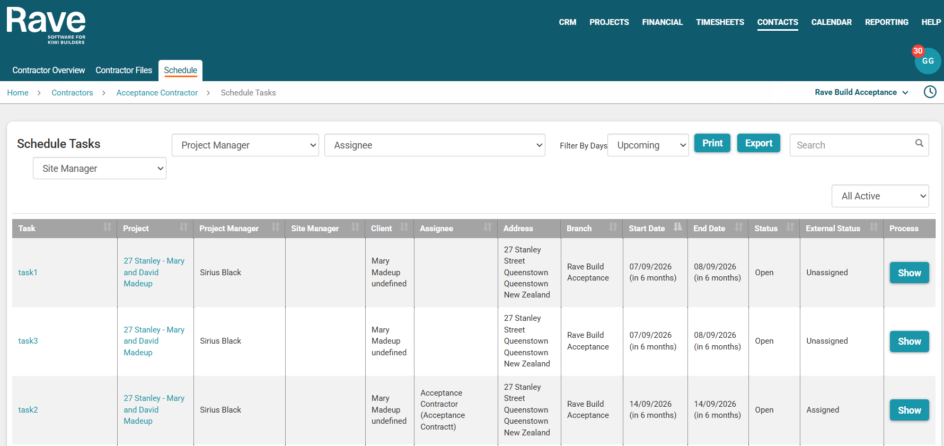
Task: Open the task2 link
Action: point(28,410)
